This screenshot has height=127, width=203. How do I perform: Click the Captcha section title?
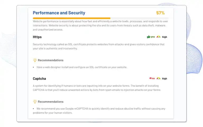click(39, 79)
